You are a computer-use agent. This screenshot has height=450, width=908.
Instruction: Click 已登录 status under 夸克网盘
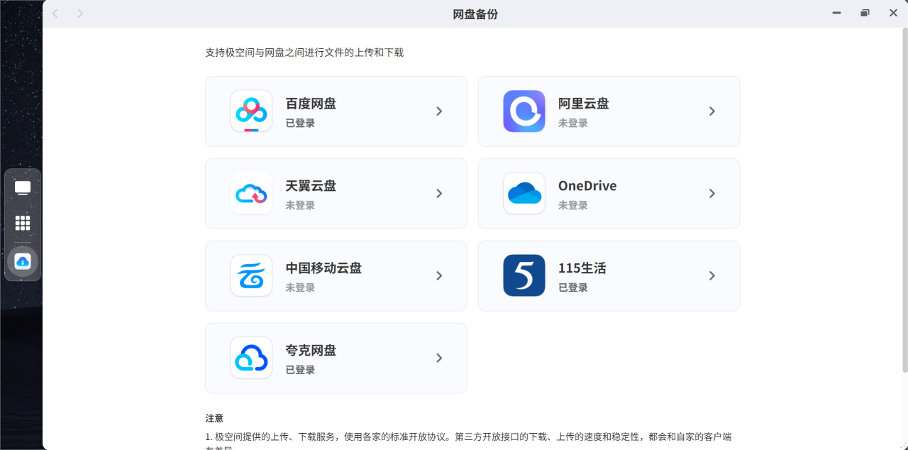click(300, 370)
